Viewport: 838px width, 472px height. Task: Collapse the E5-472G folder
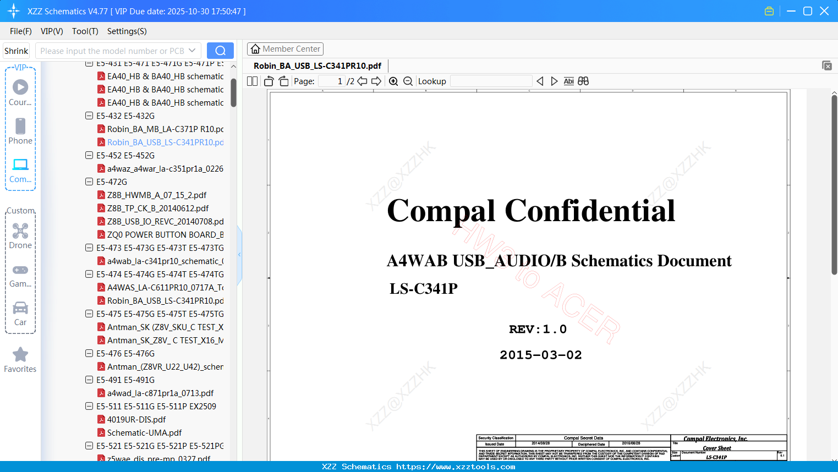point(89,182)
